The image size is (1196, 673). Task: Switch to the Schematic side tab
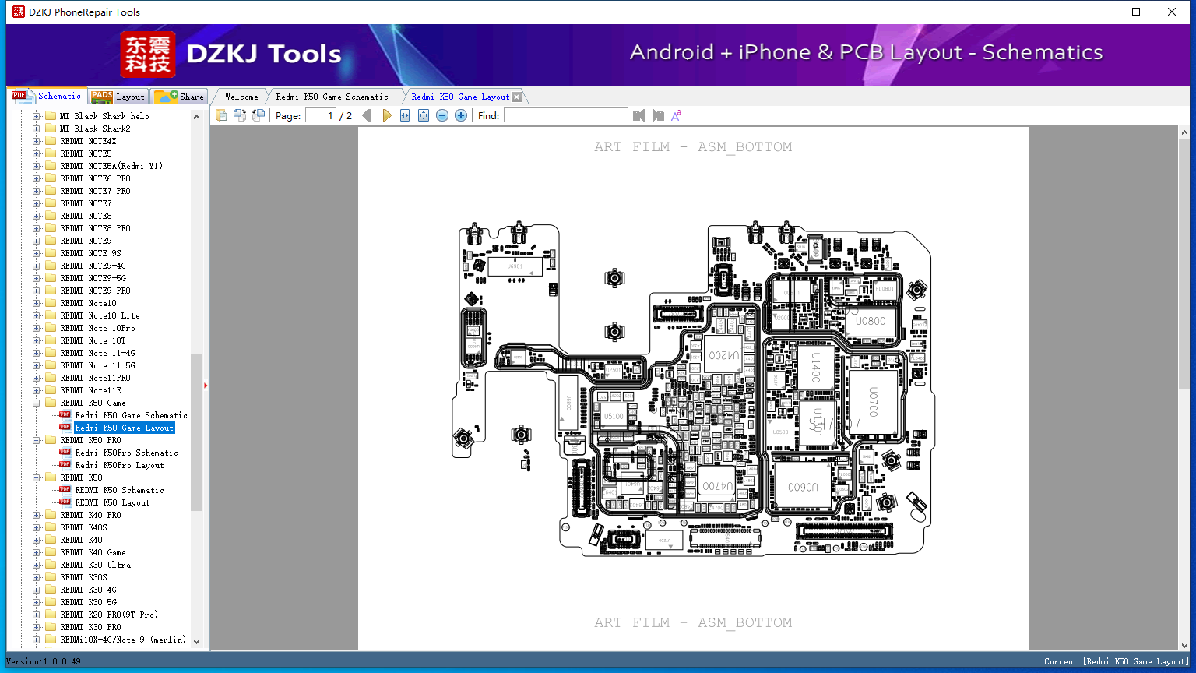47,96
